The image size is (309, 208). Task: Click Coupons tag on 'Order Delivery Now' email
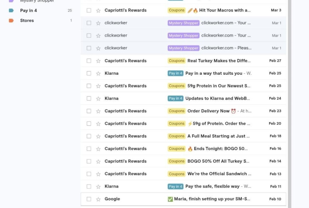click(177, 111)
